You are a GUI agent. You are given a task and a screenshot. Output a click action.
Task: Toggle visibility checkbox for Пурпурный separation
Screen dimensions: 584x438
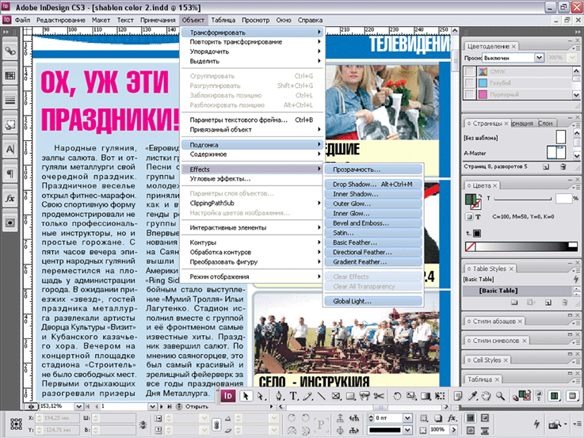coord(470,94)
